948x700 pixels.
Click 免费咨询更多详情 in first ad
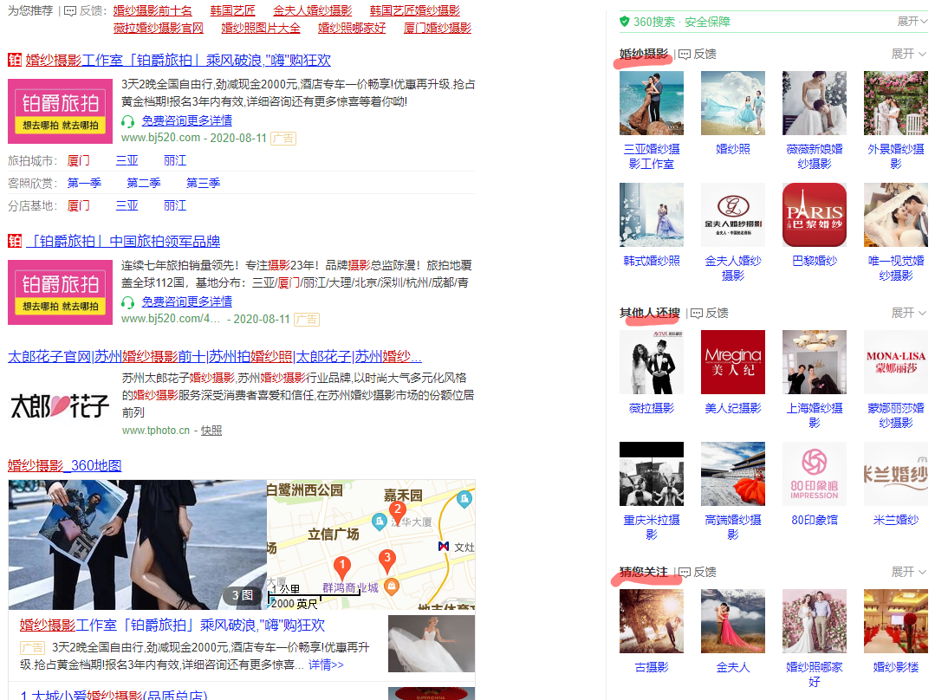coord(187,121)
